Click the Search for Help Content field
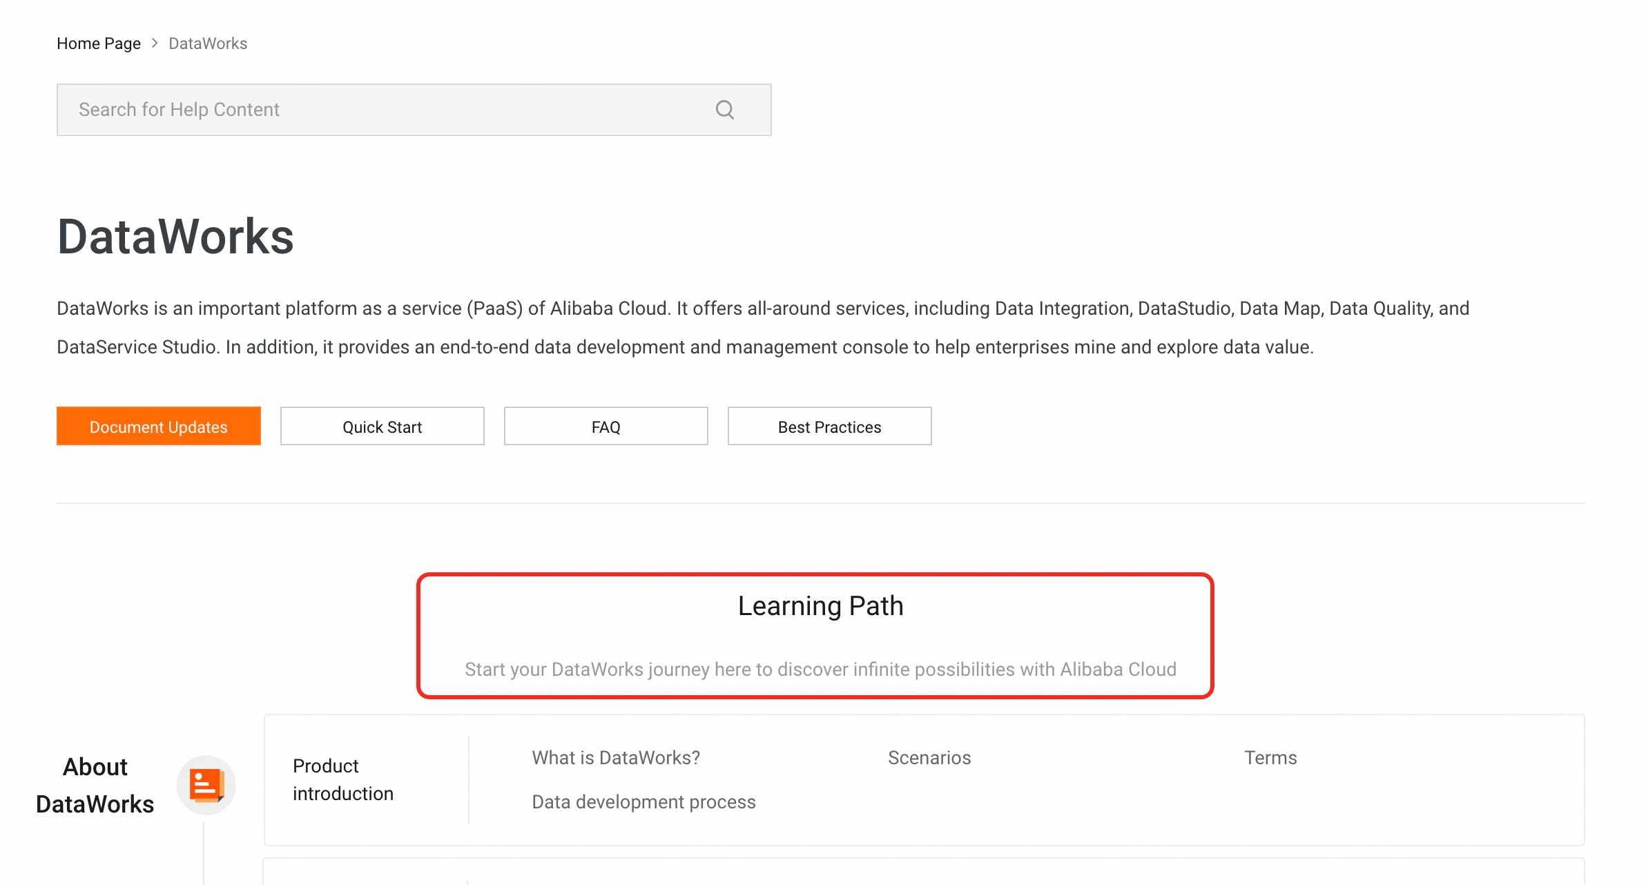This screenshot has height=885, width=1646. point(345,109)
